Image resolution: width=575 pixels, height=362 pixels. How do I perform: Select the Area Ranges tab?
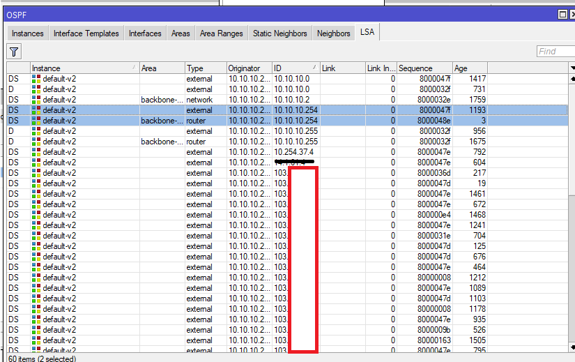pyautogui.click(x=221, y=33)
